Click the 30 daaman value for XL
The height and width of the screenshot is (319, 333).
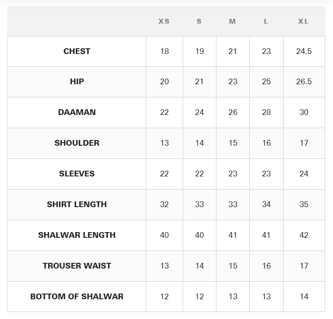click(304, 112)
